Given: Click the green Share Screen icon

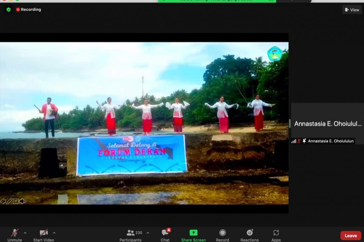Looking at the screenshot, I should (x=193, y=233).
